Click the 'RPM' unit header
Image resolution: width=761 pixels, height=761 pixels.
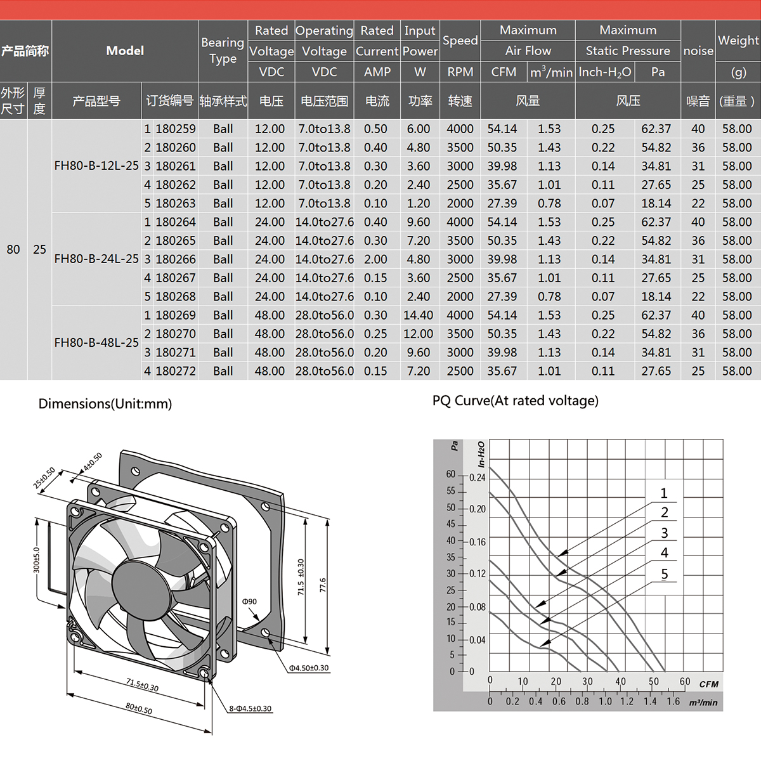460,72
